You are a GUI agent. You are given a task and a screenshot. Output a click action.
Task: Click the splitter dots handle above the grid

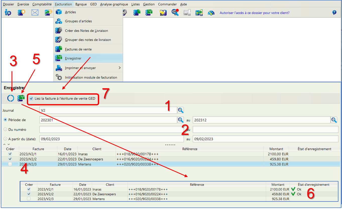pos(170,145)
